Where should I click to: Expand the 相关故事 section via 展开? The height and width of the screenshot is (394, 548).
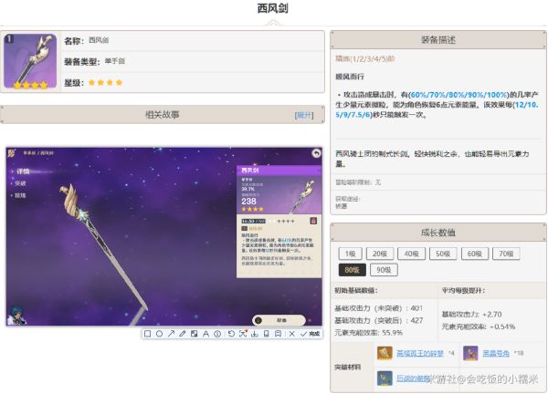tap(304, 115)
